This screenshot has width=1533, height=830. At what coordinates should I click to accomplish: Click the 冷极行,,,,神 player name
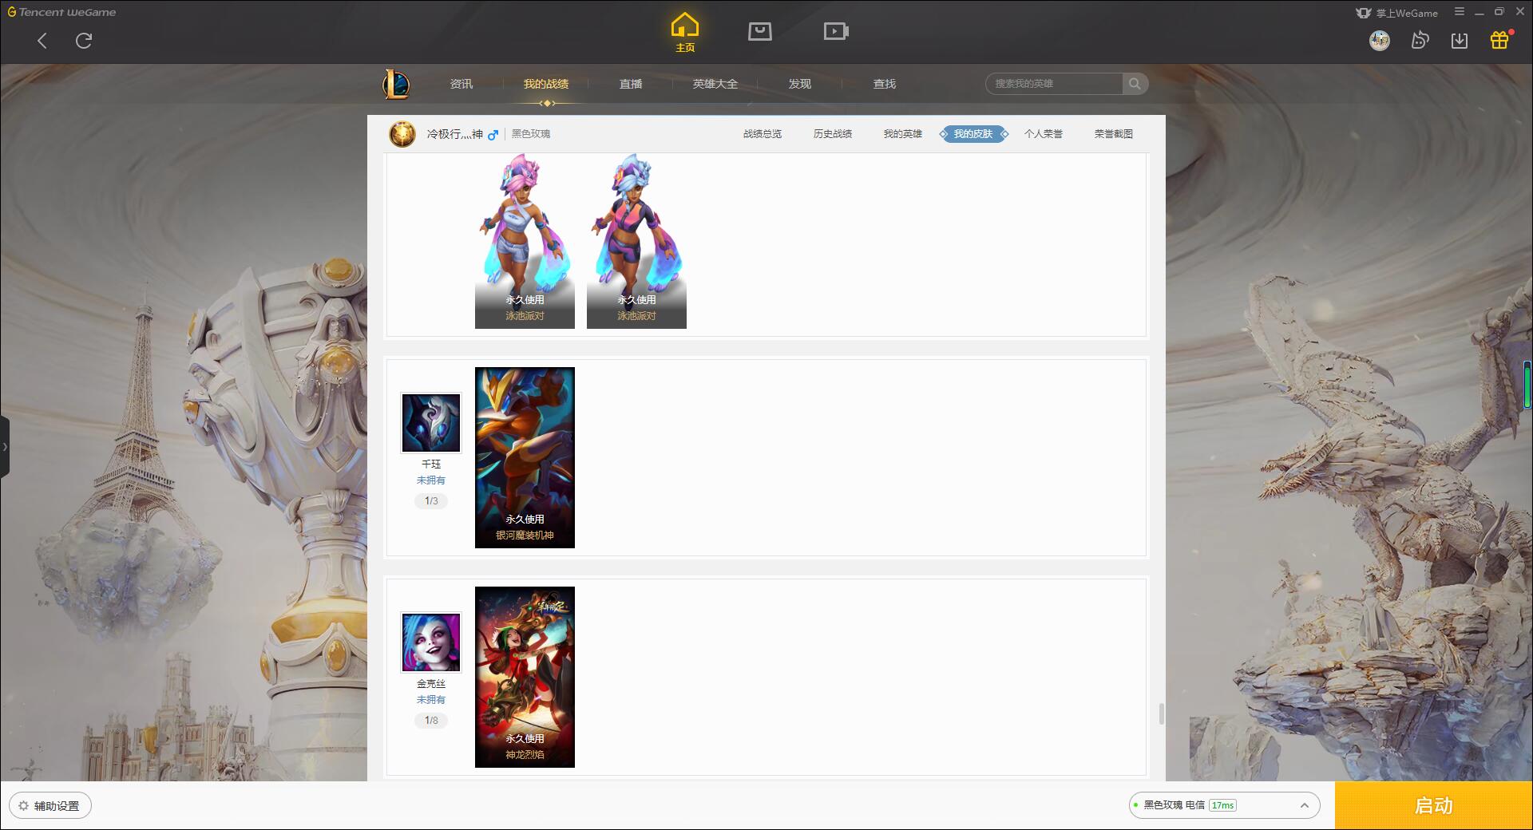[454, 134]
